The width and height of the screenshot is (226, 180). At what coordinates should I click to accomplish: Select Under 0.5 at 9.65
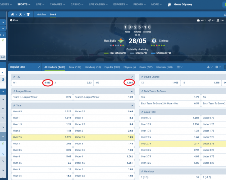click(x=104, y=112)
